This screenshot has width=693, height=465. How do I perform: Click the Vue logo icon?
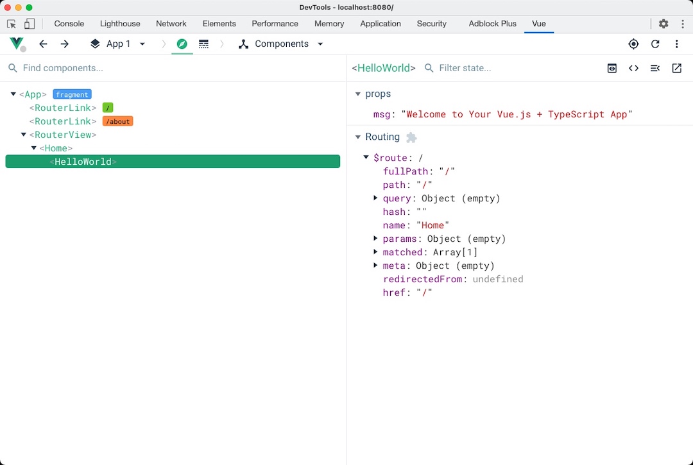(16, 44)
